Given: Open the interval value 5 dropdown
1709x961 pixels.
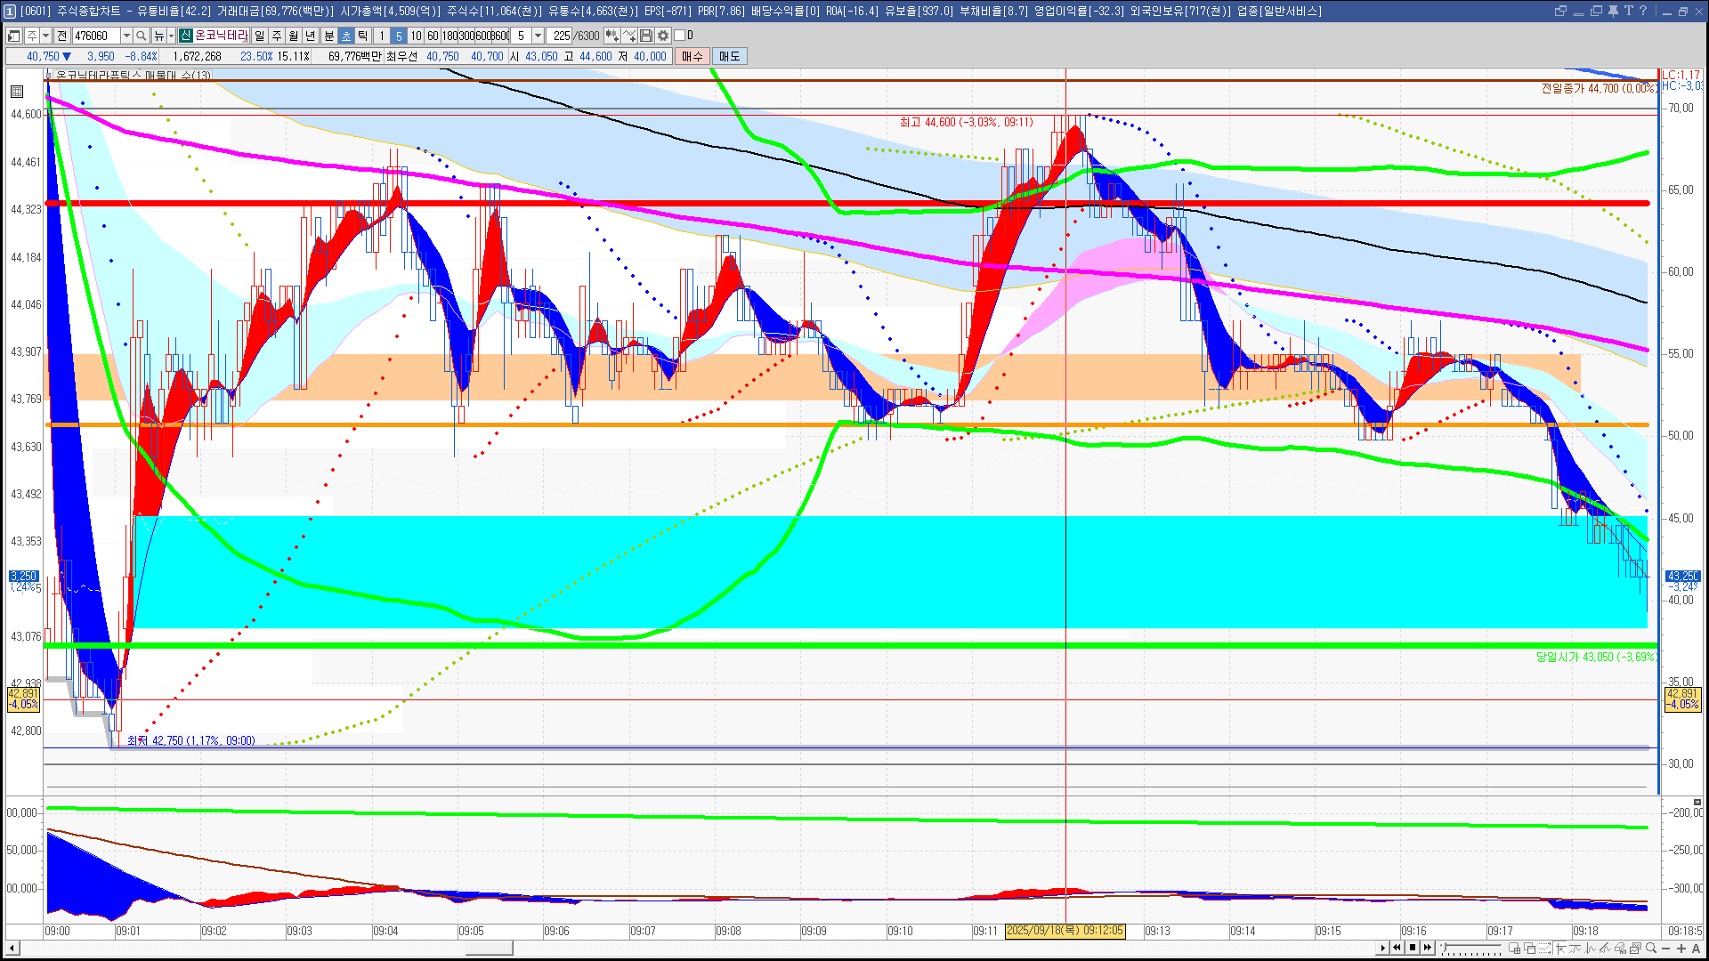Looking at the screenshot, I should [x=538, y=36].
